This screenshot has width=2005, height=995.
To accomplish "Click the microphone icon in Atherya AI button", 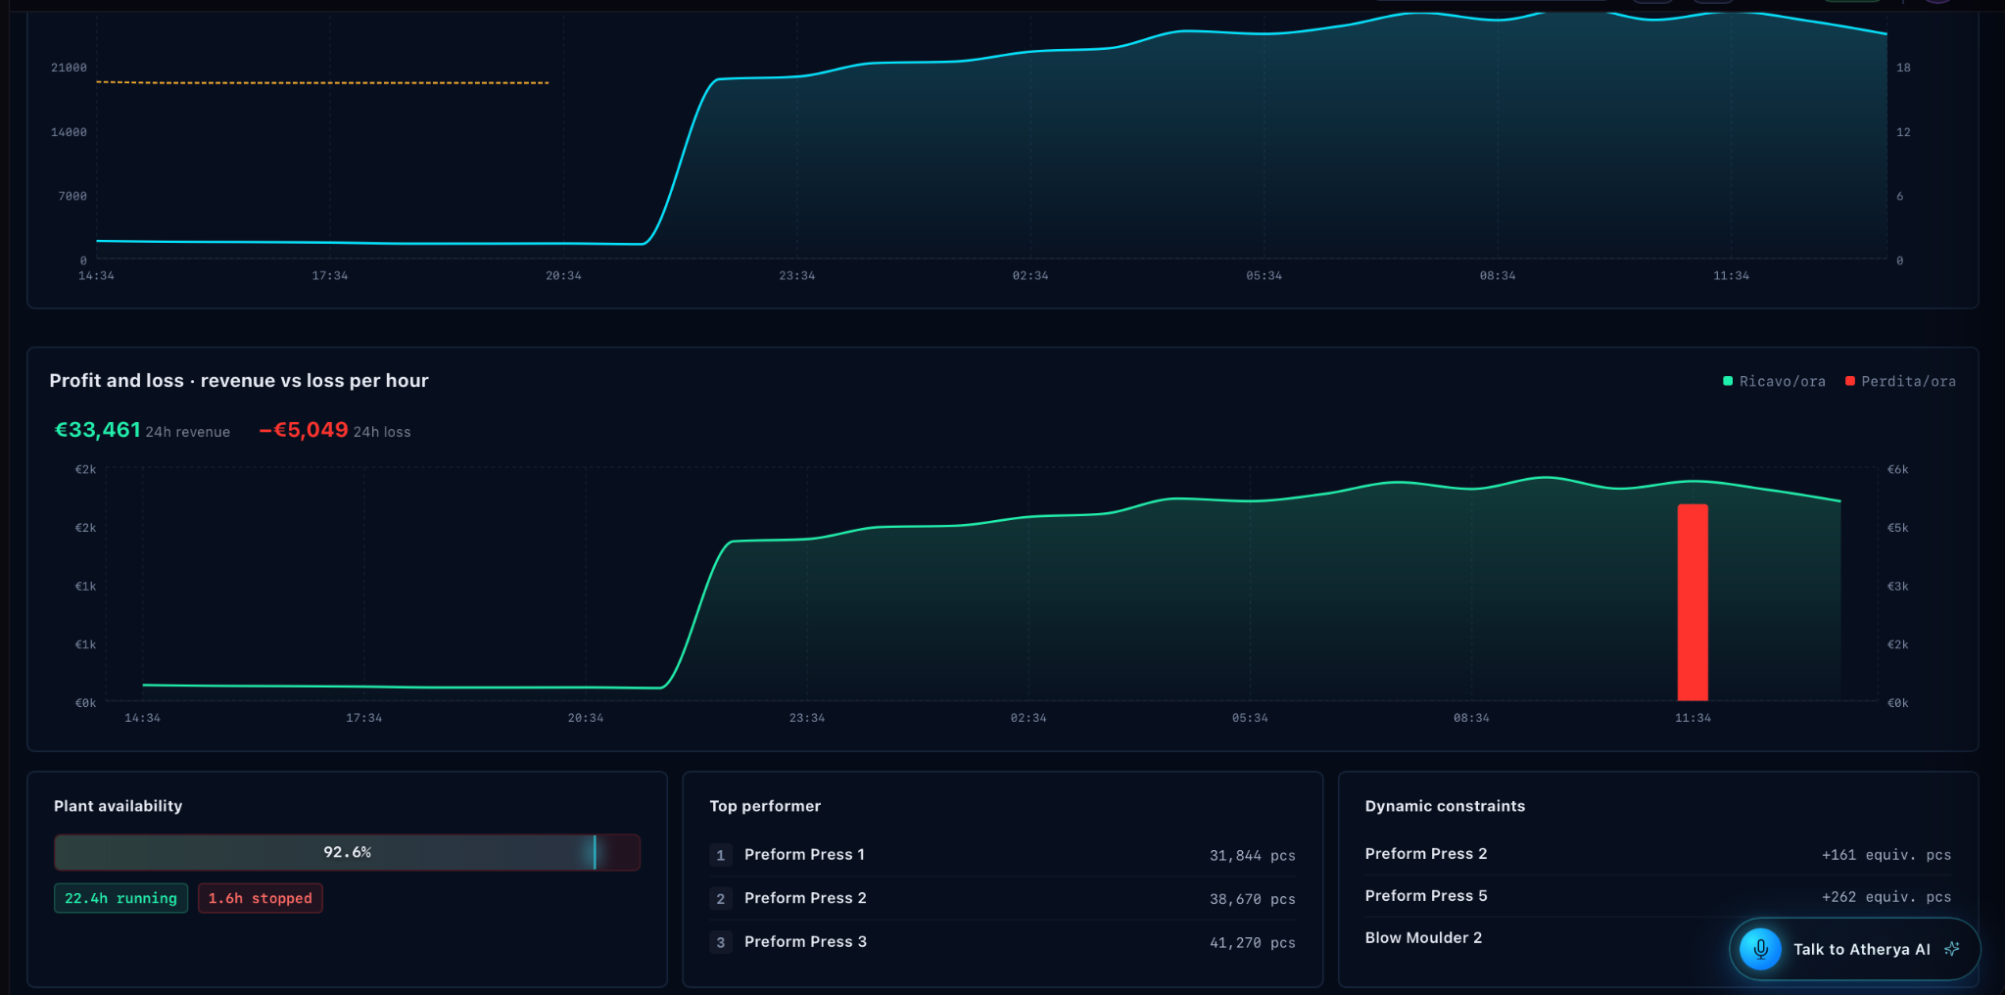I will pos(1760,949).
